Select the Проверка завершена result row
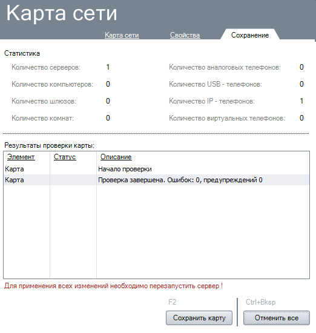316x333 pixels. pyautogui.click(x=156, y=180)
